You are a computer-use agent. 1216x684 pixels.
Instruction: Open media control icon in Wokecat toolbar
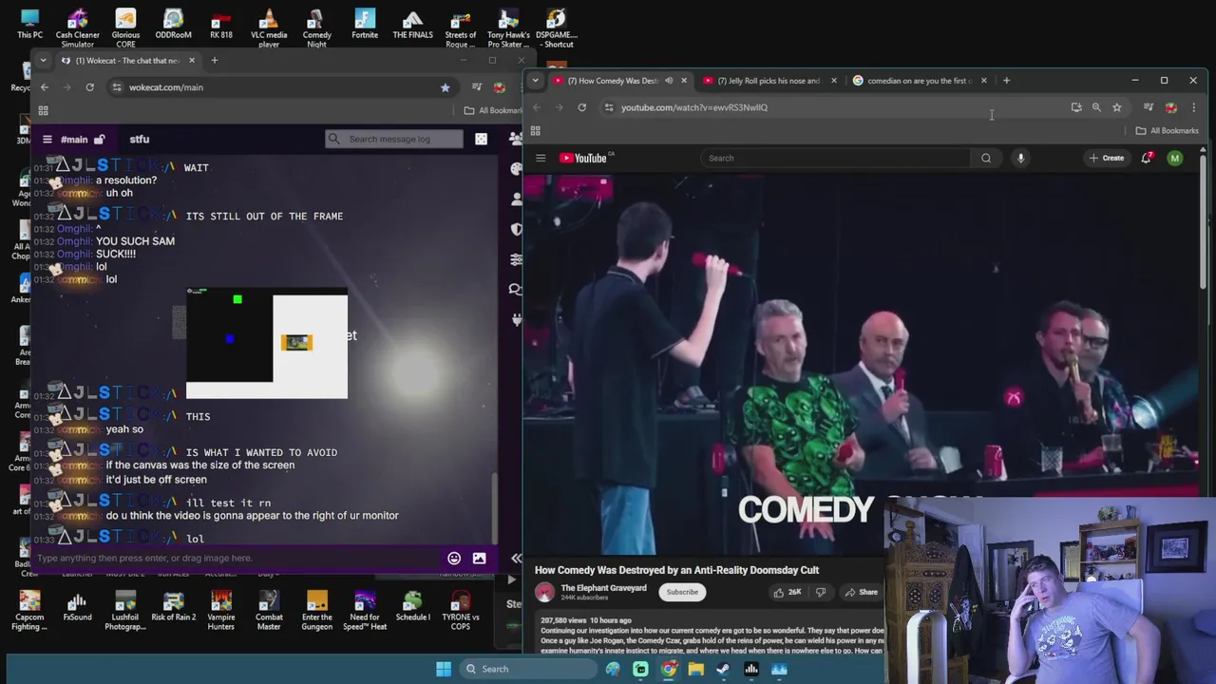coord(477,87)
